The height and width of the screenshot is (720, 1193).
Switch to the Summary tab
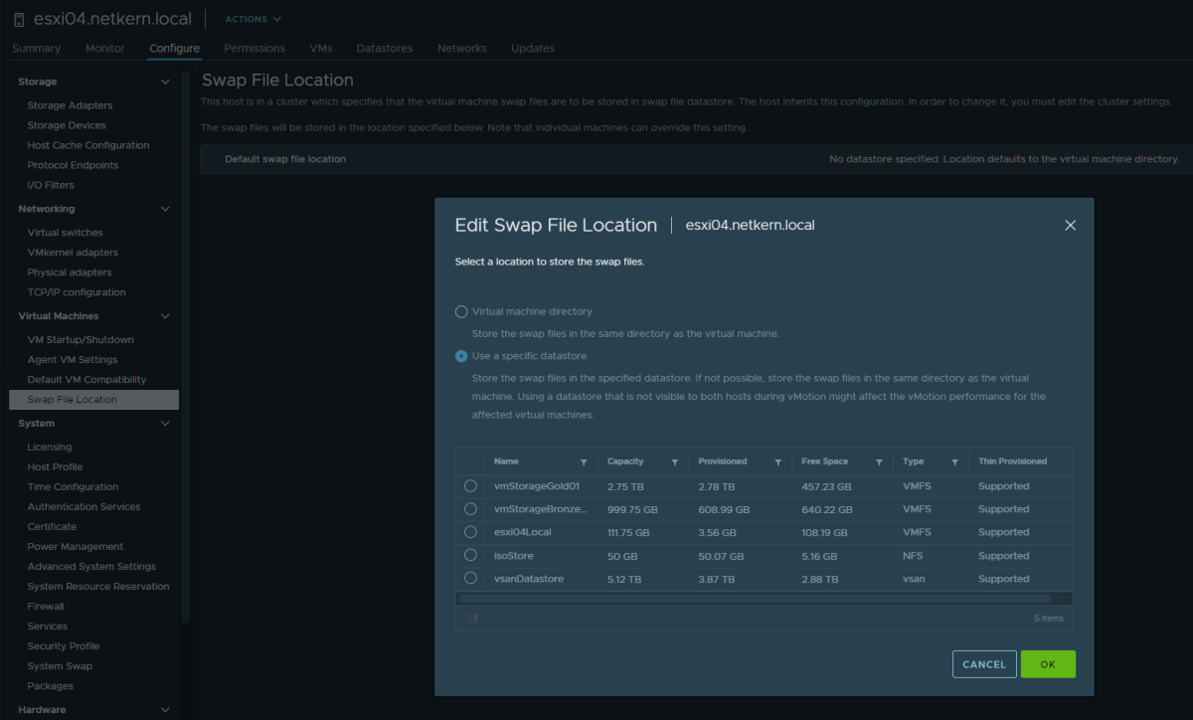click(37, 48)
